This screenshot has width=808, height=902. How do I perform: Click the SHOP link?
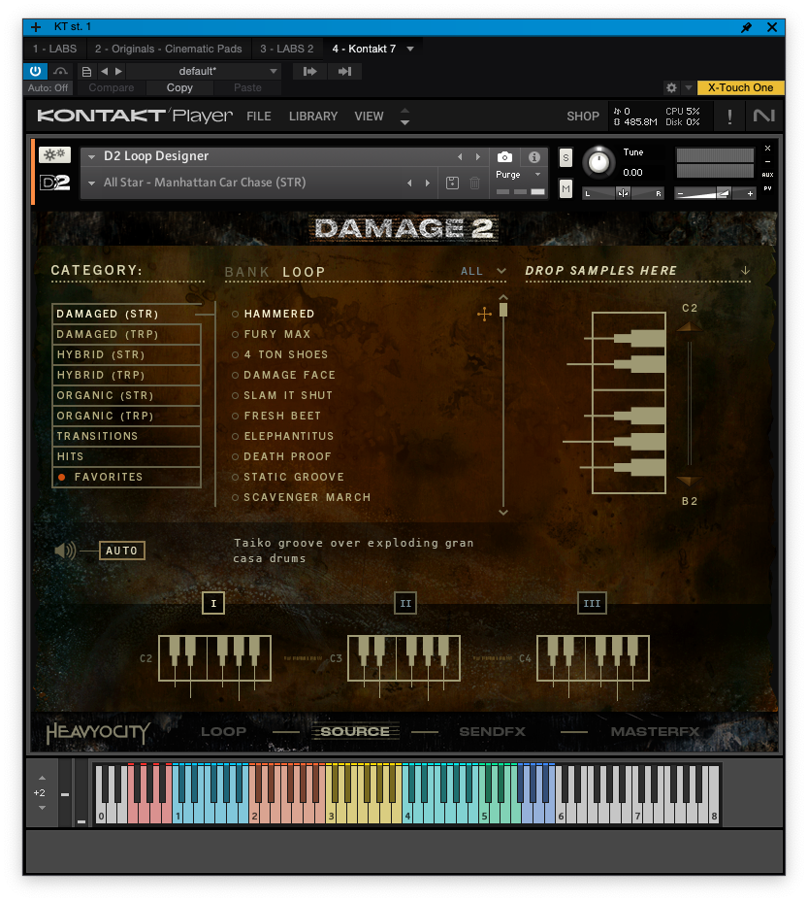pos(583,117)
